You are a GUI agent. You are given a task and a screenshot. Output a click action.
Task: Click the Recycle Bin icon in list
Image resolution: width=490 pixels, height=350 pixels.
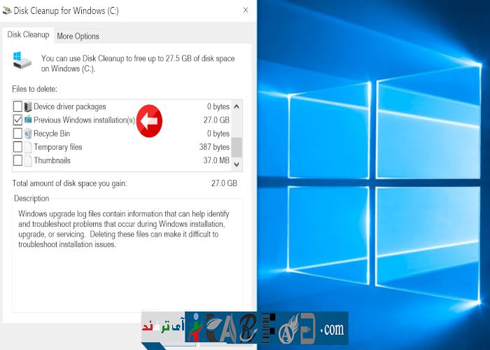pos(28,134)
